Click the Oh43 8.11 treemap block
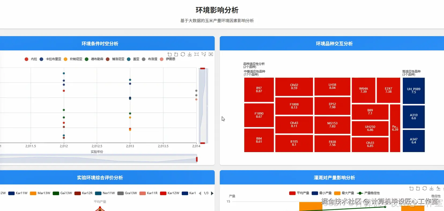The image size is (444, 211). (x=294, y=125)
